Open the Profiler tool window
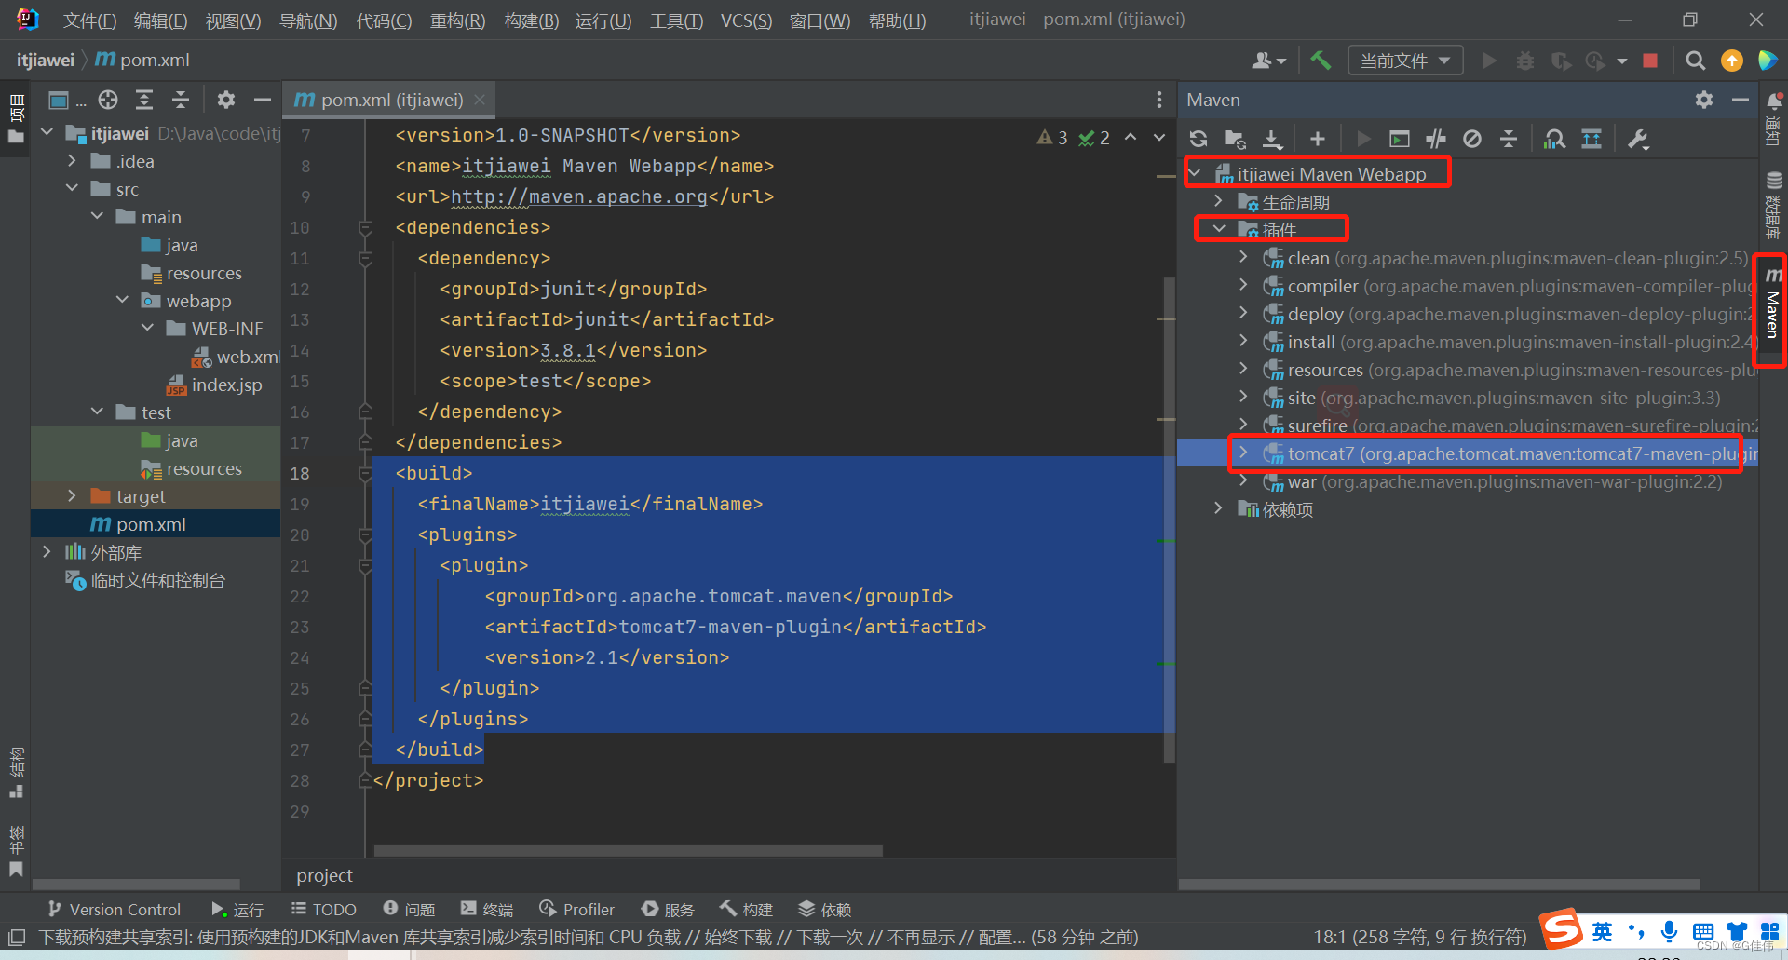 click(577, 910)
